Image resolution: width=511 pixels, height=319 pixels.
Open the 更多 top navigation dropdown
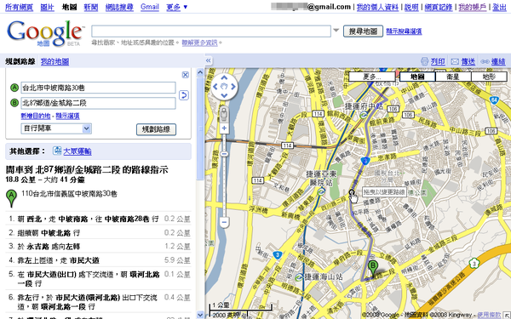[177, 7]
